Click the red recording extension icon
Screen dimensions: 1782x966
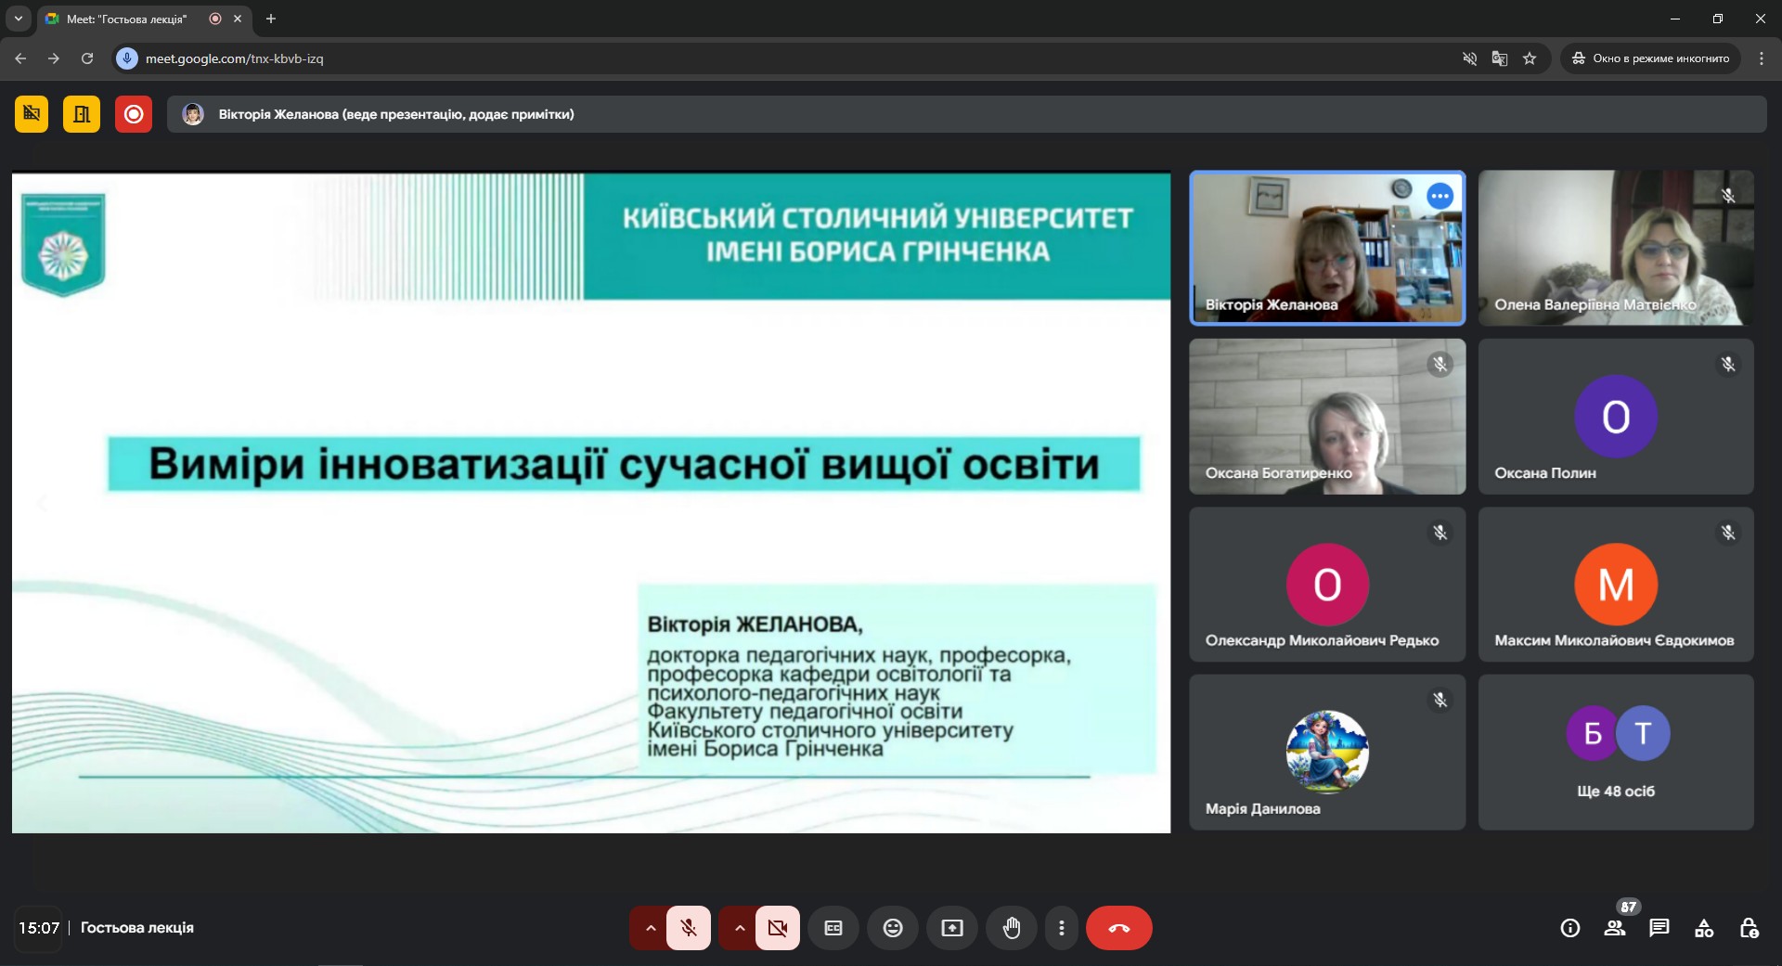(x=133, y=113)
